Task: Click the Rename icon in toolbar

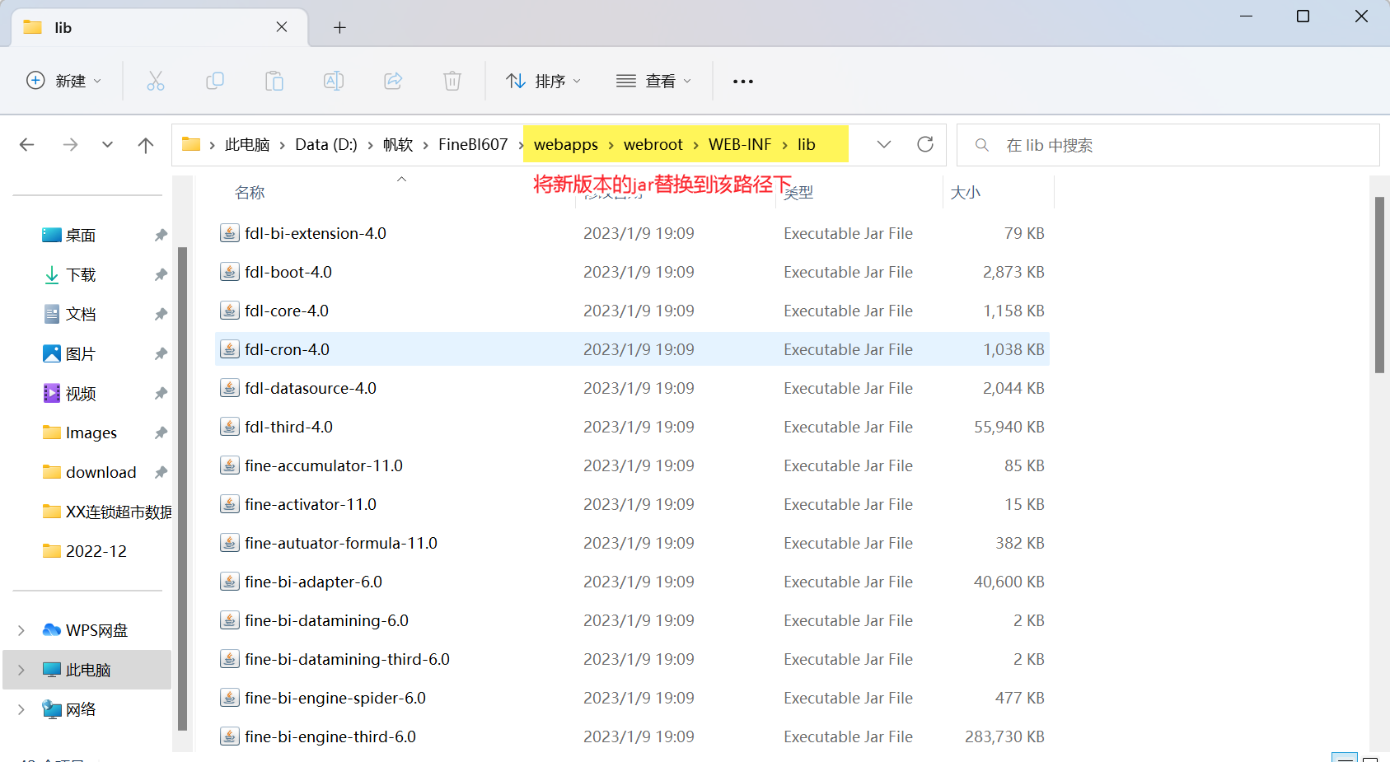Action: click(334, 81)
